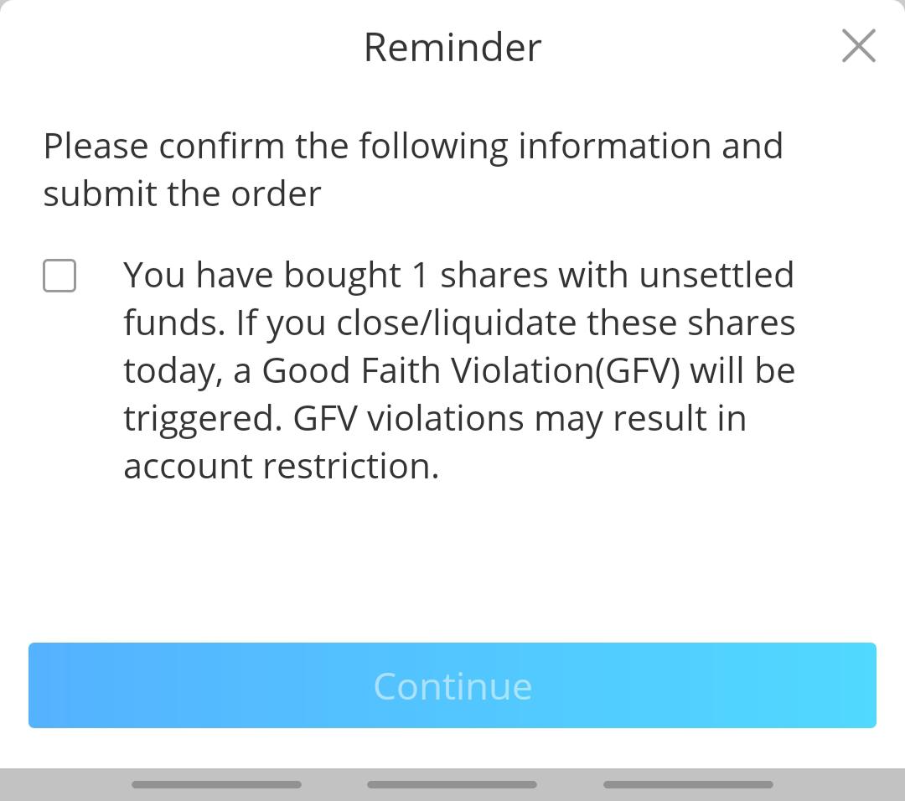This screenshot has width=905, height=801.
Task: Tap the left page indicator bar
Action: point(216,785)
